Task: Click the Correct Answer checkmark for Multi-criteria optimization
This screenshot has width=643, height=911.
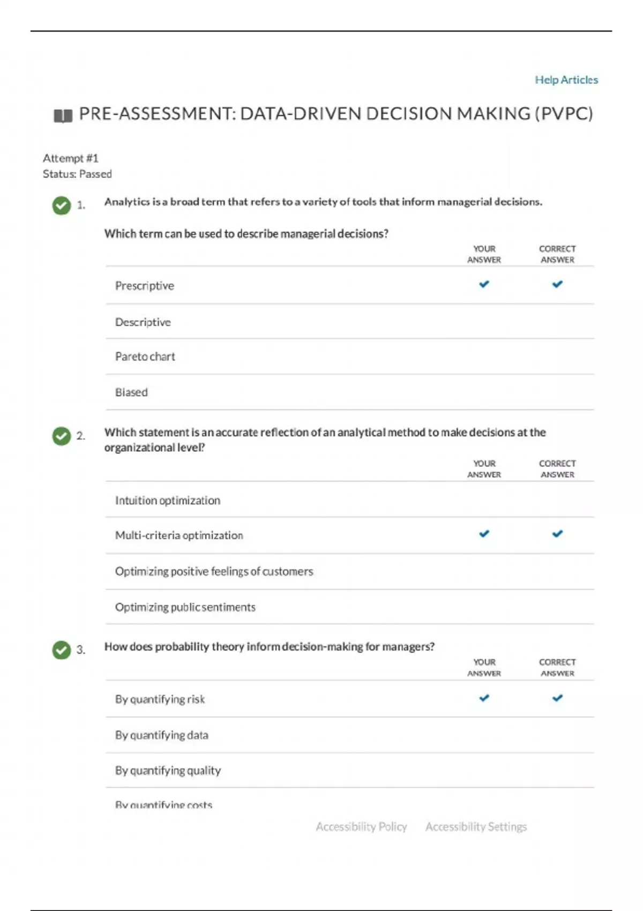Action: [557, 534]
